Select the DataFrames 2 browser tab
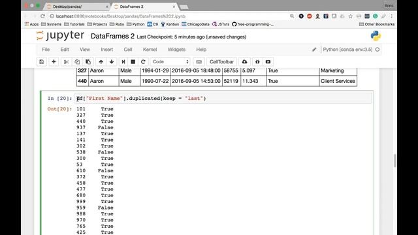Viewport: 418px width, 235px height. click(x=144, y=7)
